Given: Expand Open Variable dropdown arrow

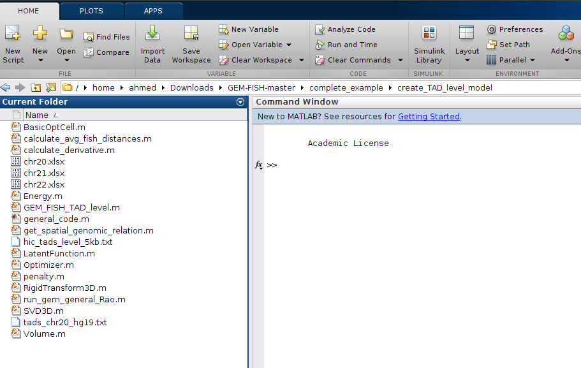Looking at the screenshot, I should click(x=289, y=45).
